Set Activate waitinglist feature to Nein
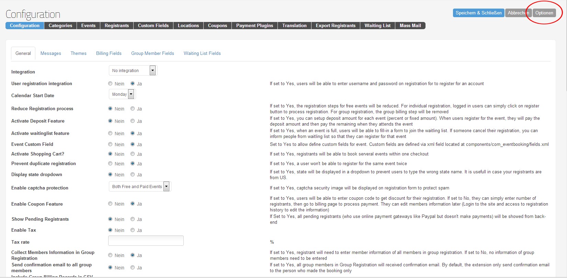567x278 pixels. (x=110, y=133)
